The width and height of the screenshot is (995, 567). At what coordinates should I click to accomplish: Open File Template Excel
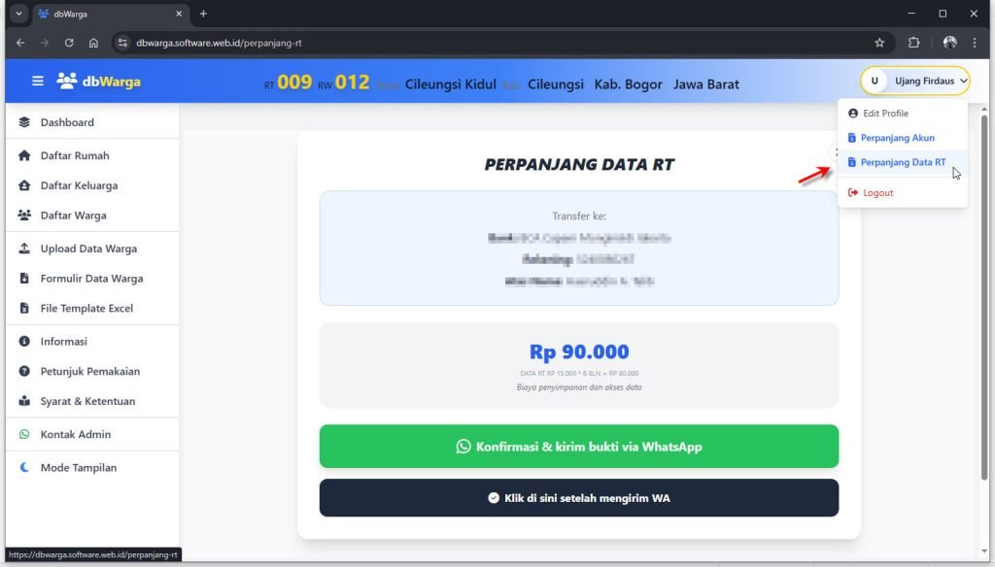point(86,309)
